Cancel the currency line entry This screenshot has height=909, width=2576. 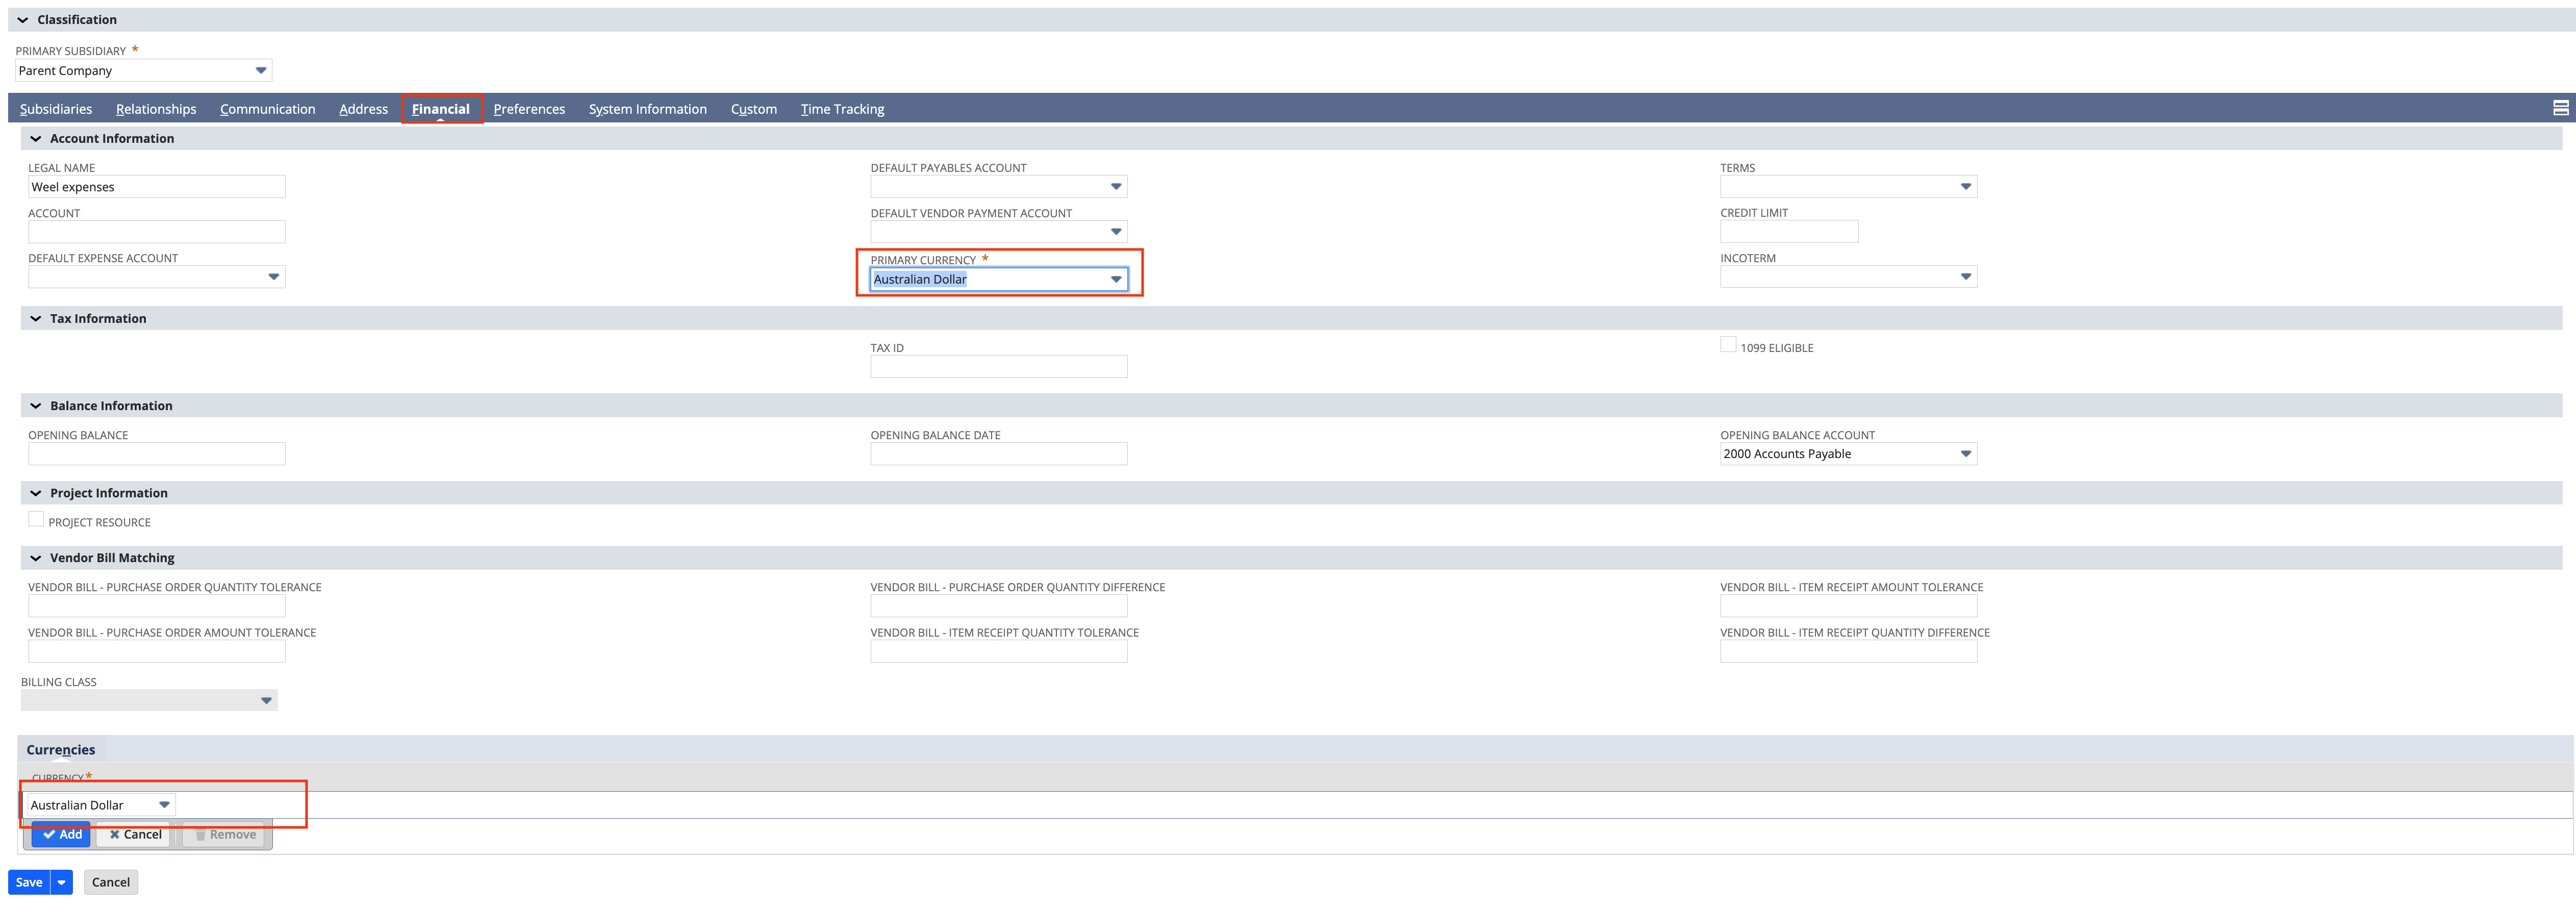(134, 835)
